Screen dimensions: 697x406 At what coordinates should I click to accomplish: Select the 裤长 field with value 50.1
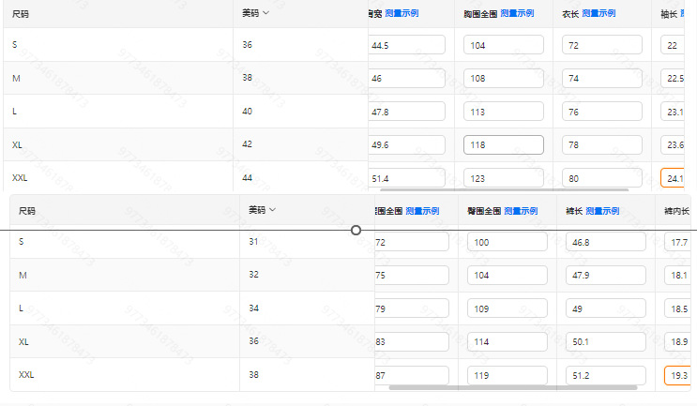605,341
